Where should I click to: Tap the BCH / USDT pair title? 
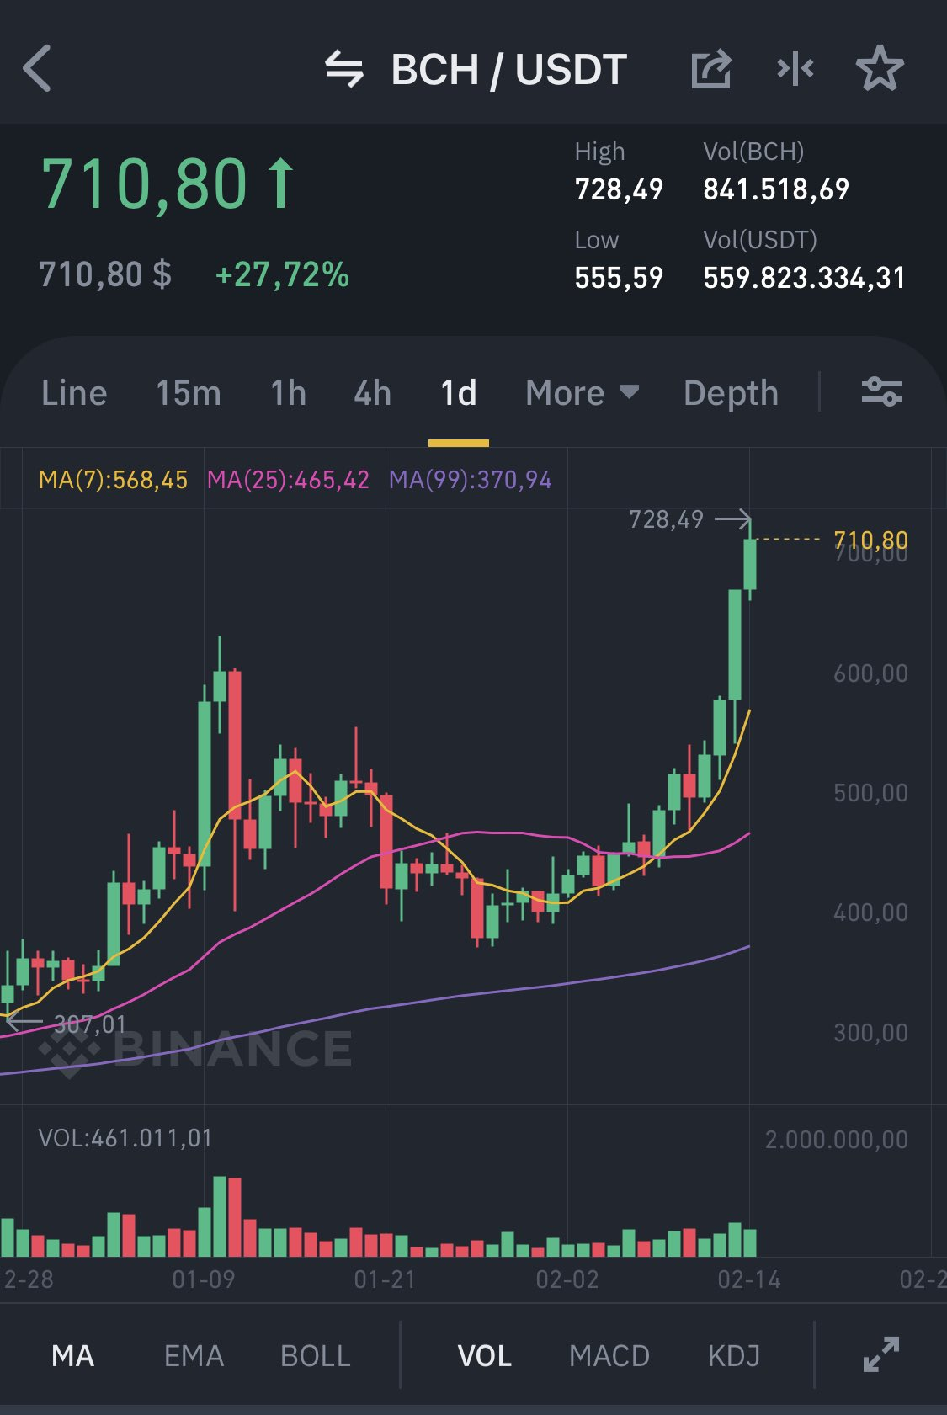click(509, 70)
